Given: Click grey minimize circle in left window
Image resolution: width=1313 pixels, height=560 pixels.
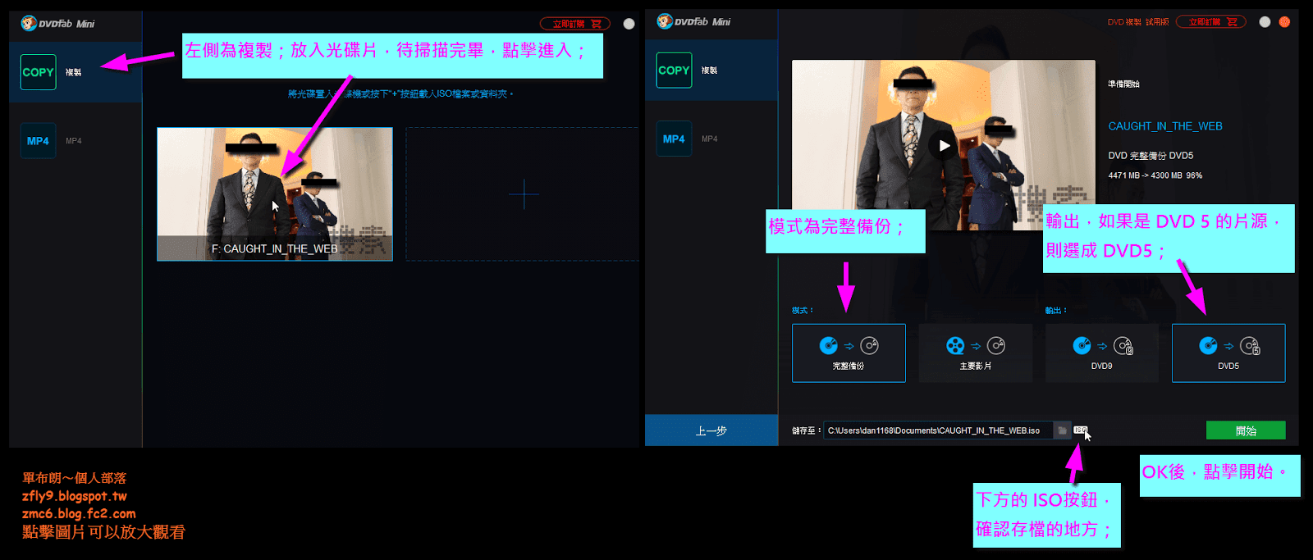Looking at the screenshot, I should tap(629, 24).
